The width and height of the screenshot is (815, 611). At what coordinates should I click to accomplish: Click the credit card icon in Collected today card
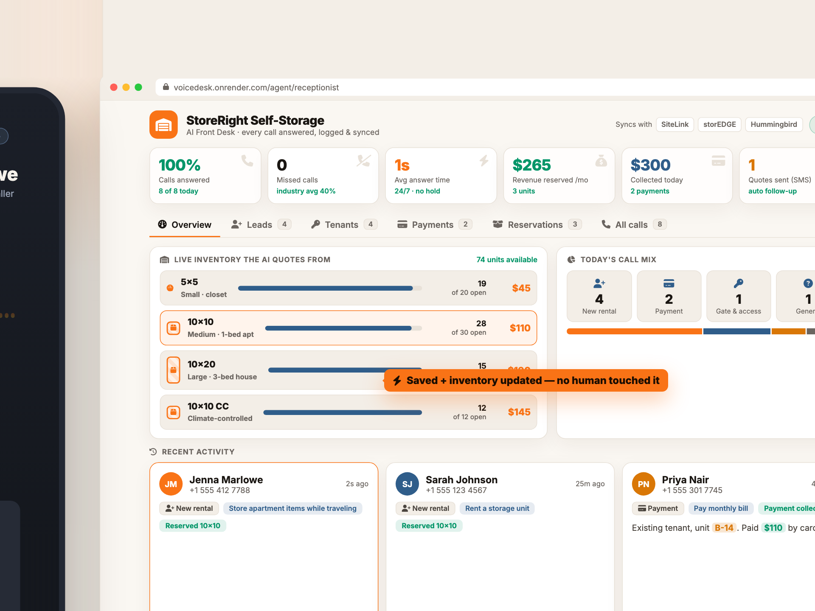tap(718, 161)
